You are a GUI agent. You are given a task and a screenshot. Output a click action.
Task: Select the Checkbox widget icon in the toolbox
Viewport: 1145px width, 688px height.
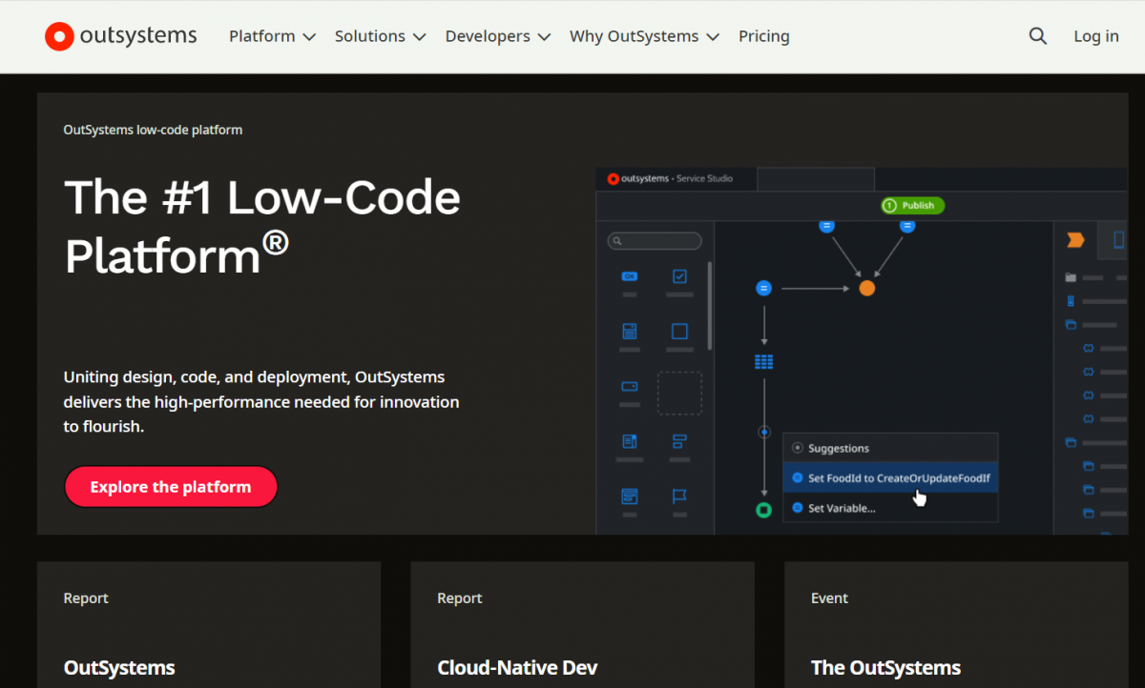click(x=679, y=276)
